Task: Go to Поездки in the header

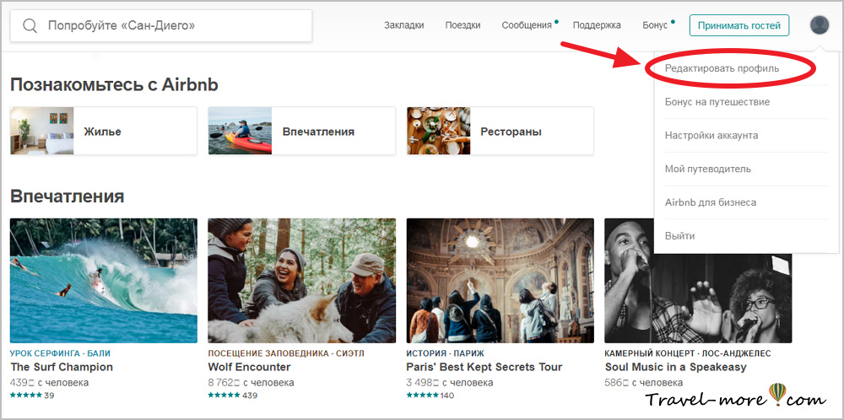Action: pyautogui.click(x=463, y=25)
